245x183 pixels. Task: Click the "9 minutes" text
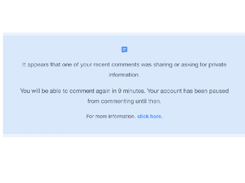pos(132,91)
